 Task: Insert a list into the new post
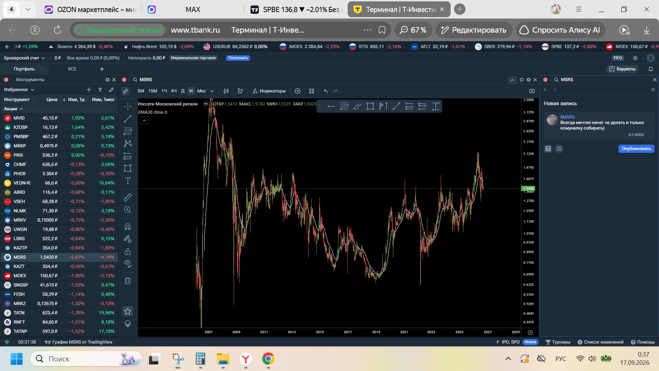(x=559, y=149)
